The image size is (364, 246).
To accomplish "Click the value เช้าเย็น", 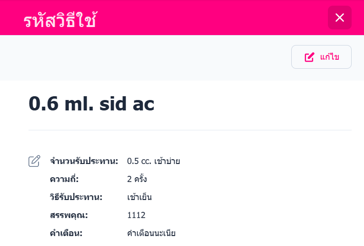I will pyautogui.click(x=139, y=197).
